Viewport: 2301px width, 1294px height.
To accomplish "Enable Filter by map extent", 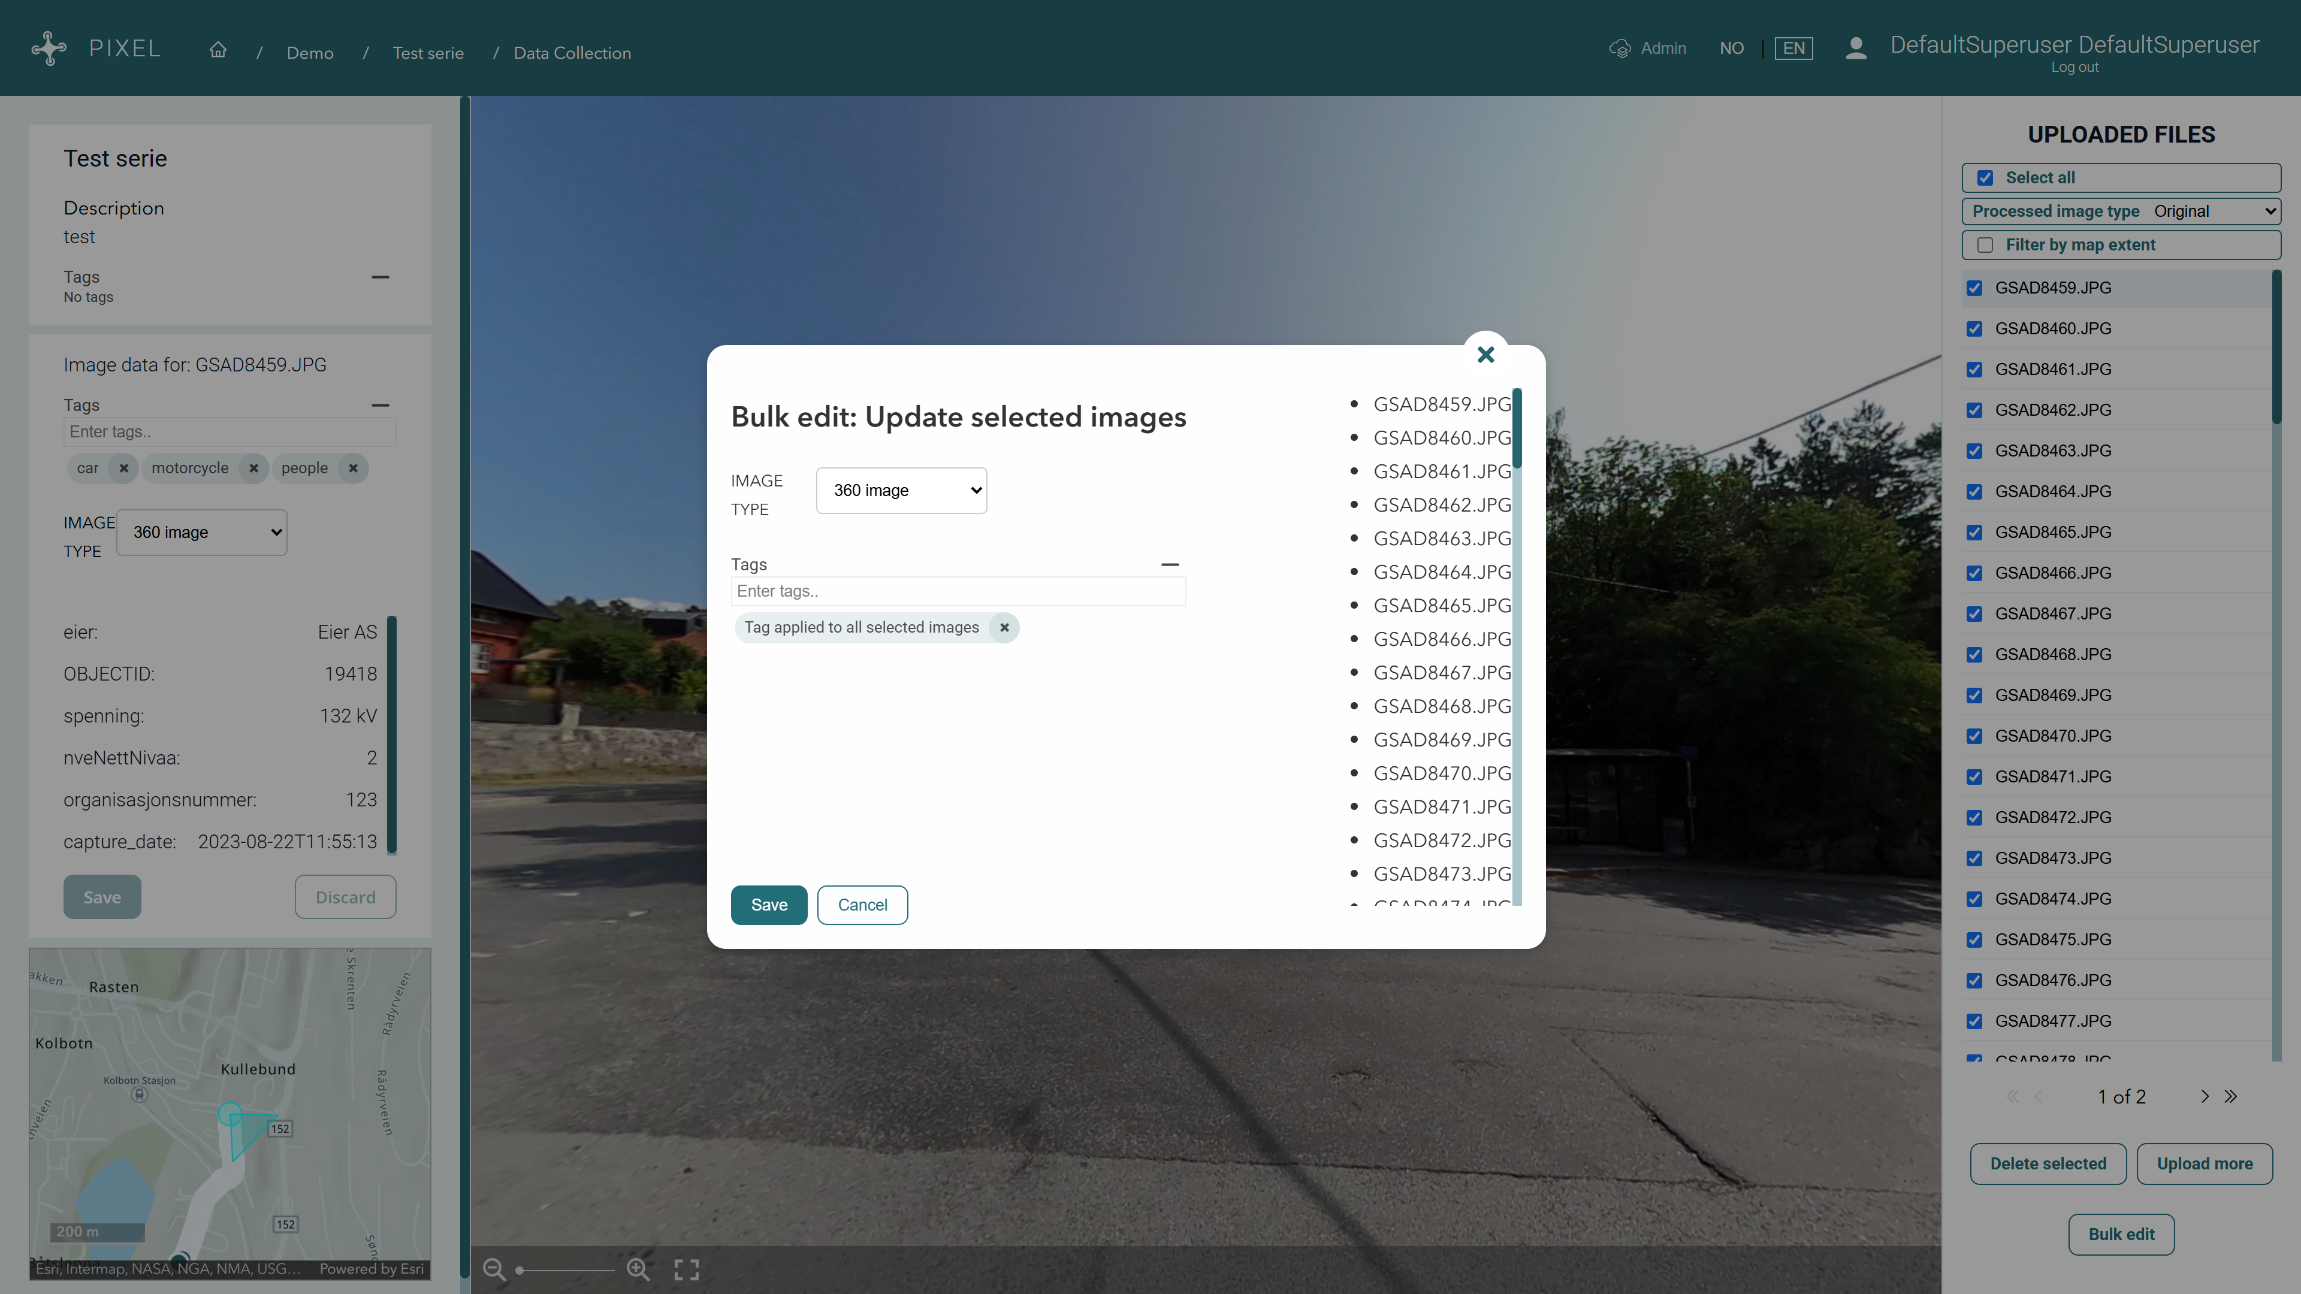I will (1985, 244).
